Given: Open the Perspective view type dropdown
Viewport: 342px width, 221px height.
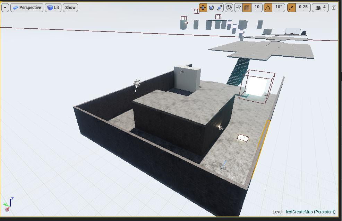Looking at the screenshot, I should coord(27,8).
